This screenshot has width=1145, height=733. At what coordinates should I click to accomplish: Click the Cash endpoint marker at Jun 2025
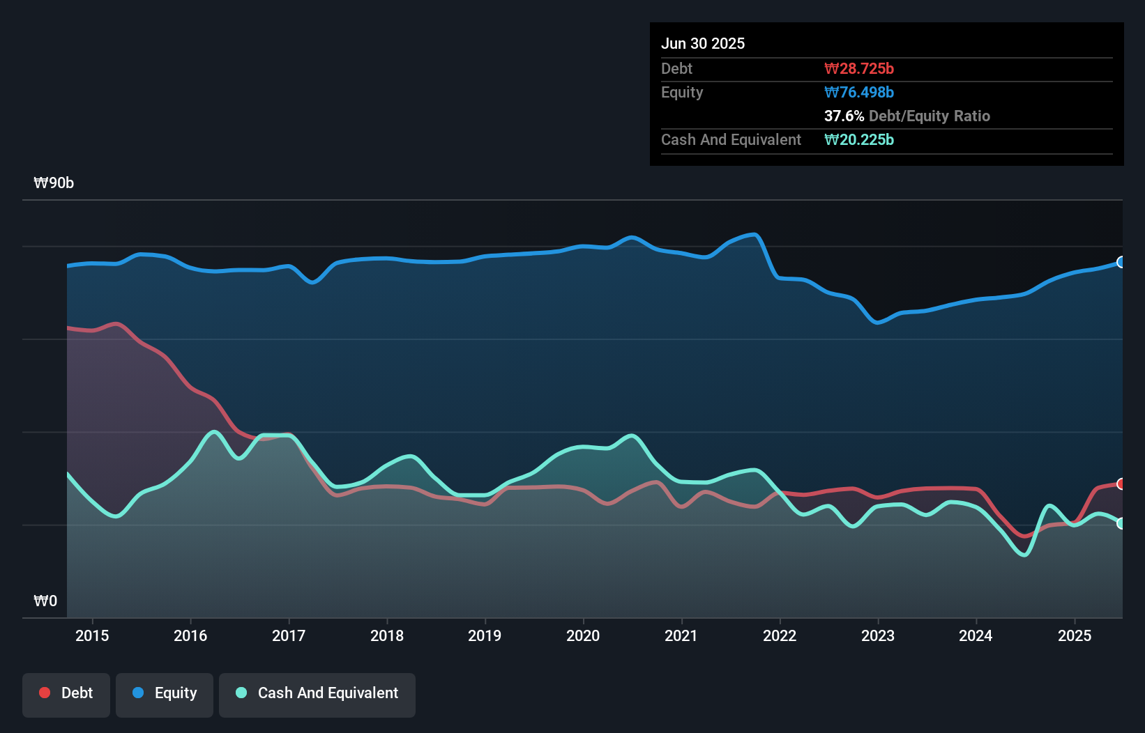pos(1121,523)
